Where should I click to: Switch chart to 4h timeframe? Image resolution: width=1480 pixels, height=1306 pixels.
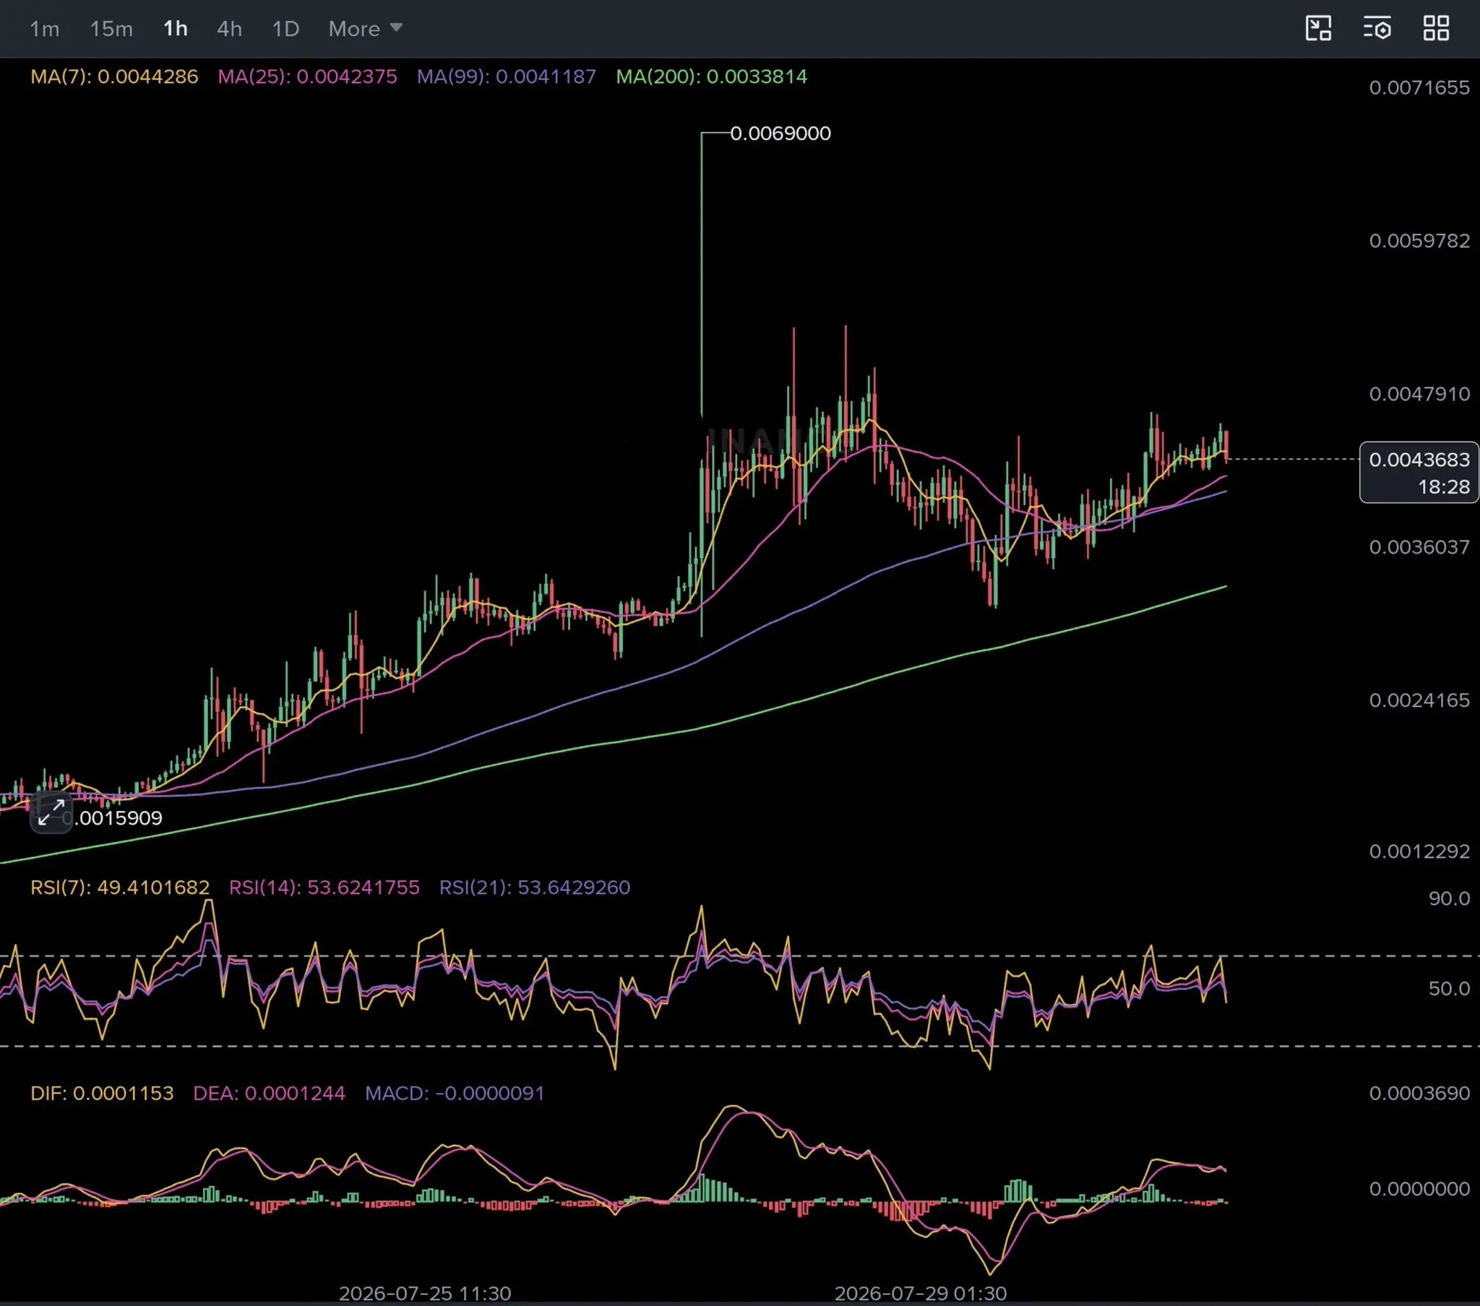click(x=230, y=29)
